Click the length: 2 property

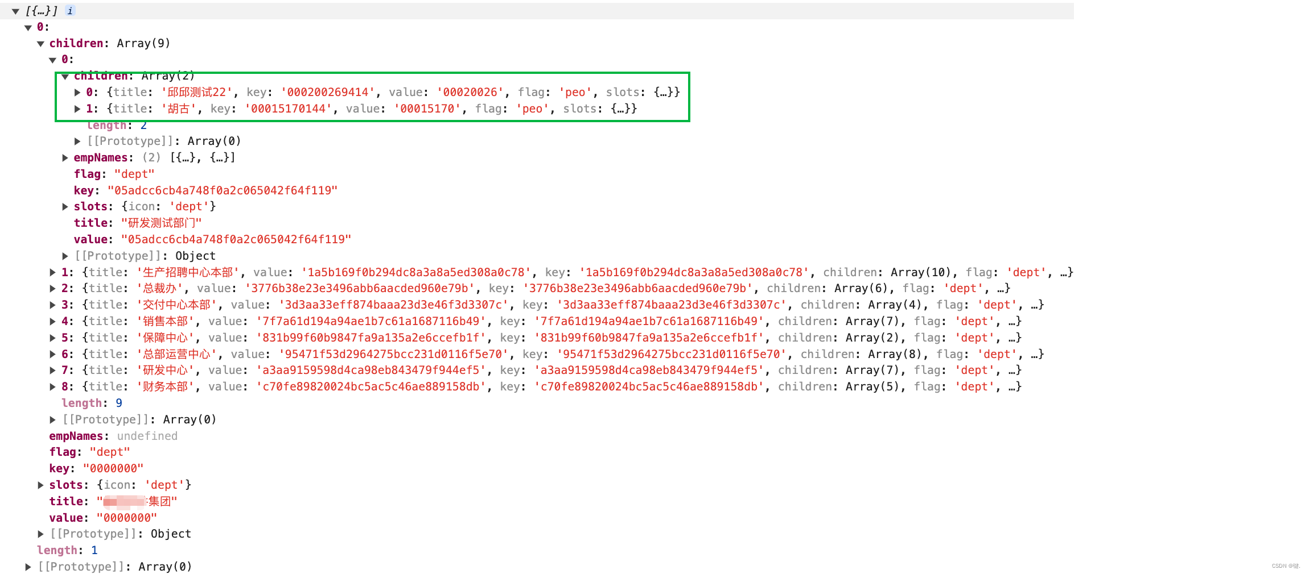(117, 125)
